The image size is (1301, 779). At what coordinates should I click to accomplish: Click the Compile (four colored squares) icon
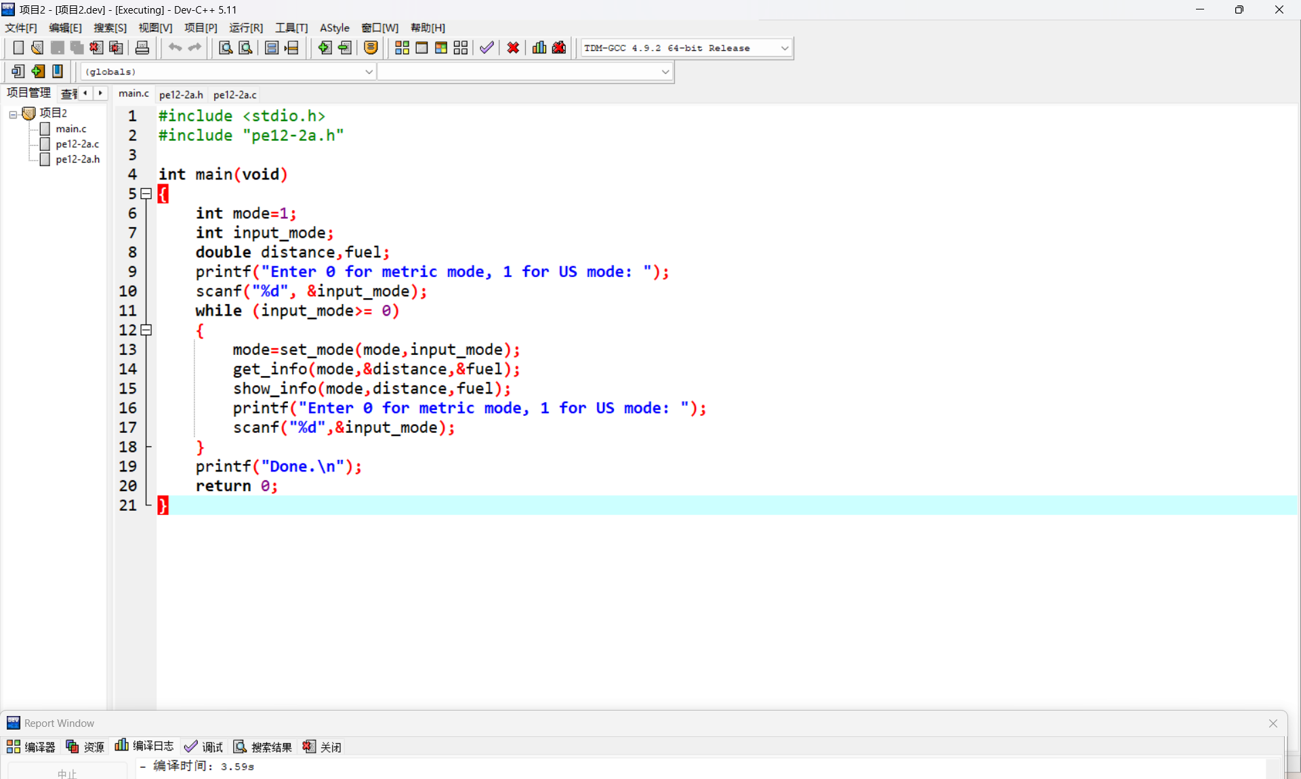402,48
